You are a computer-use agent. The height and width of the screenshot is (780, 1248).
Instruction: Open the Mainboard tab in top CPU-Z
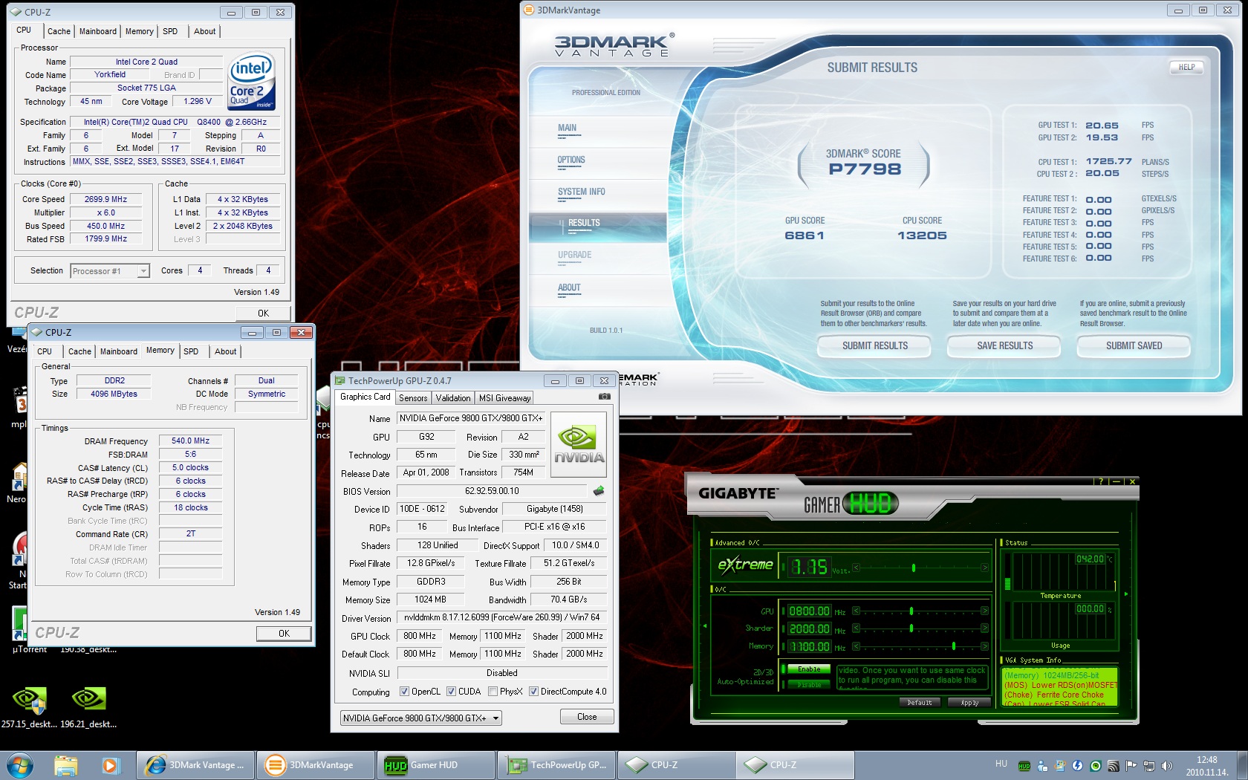coord(97,31)
